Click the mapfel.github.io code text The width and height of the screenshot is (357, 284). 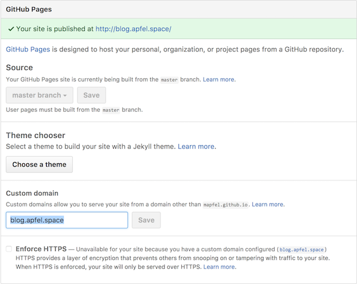coord(226,205)
